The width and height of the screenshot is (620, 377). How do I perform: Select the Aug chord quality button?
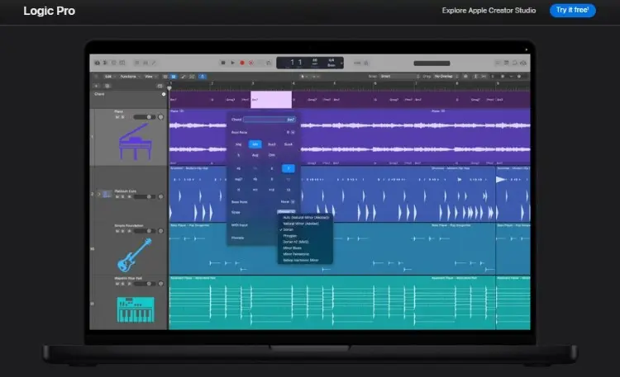click(x=255, y=155)
